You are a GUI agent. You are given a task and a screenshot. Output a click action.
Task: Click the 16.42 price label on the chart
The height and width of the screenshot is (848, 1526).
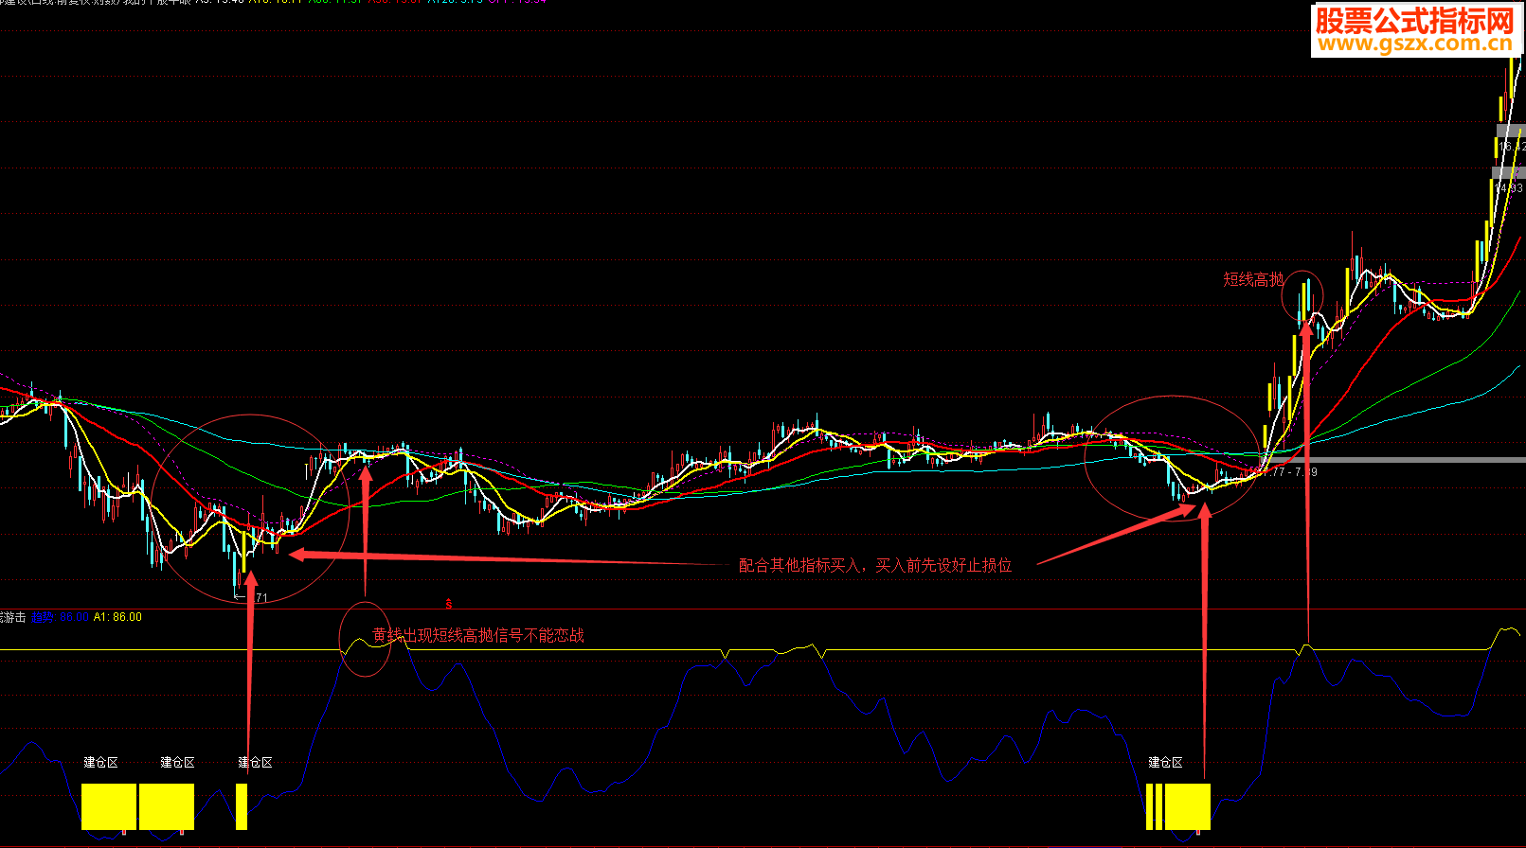[1512, 147]
